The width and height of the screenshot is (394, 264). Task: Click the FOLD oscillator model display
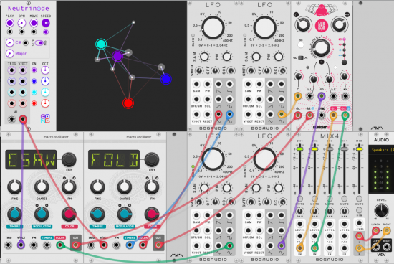114,159
